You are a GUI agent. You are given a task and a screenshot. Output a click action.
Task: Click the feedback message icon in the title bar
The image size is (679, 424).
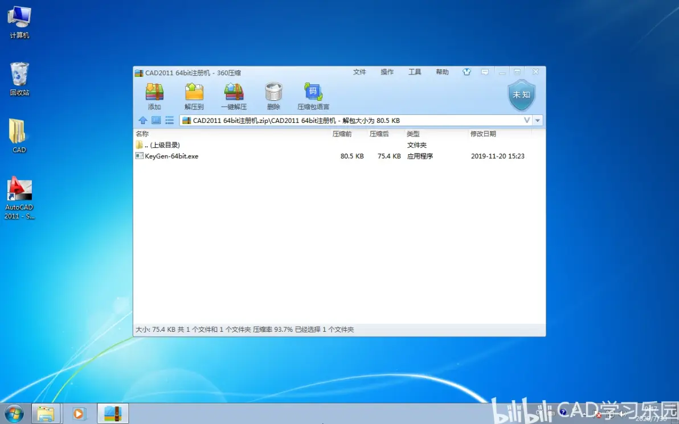[x=485, y=72]
